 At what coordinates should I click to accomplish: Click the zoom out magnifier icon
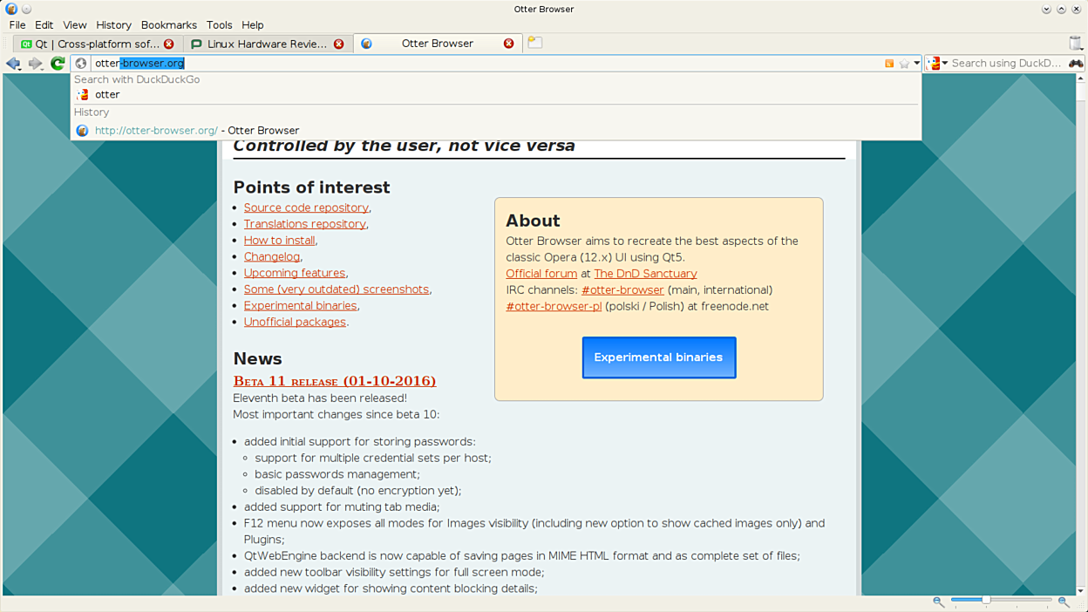tap(938, 602)
